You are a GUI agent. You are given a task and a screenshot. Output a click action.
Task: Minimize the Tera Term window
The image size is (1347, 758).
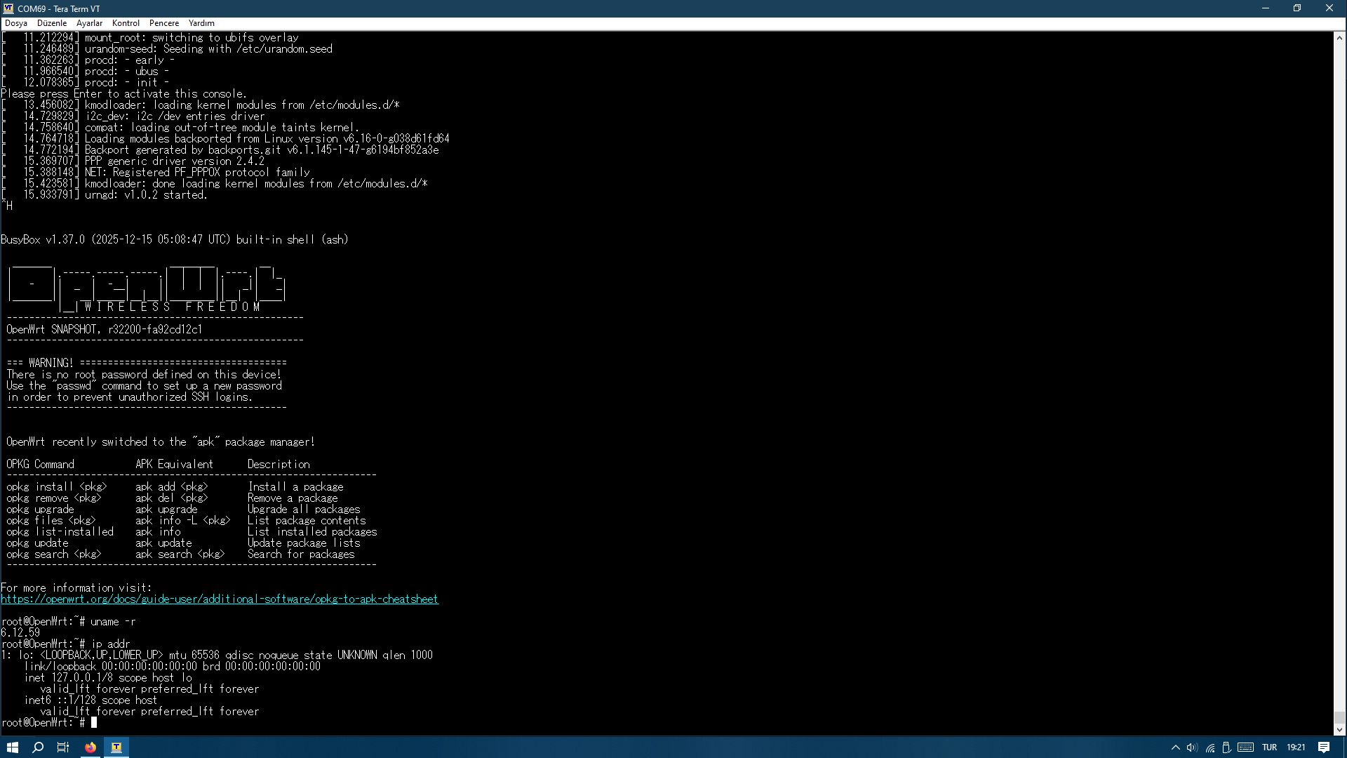1266,8
